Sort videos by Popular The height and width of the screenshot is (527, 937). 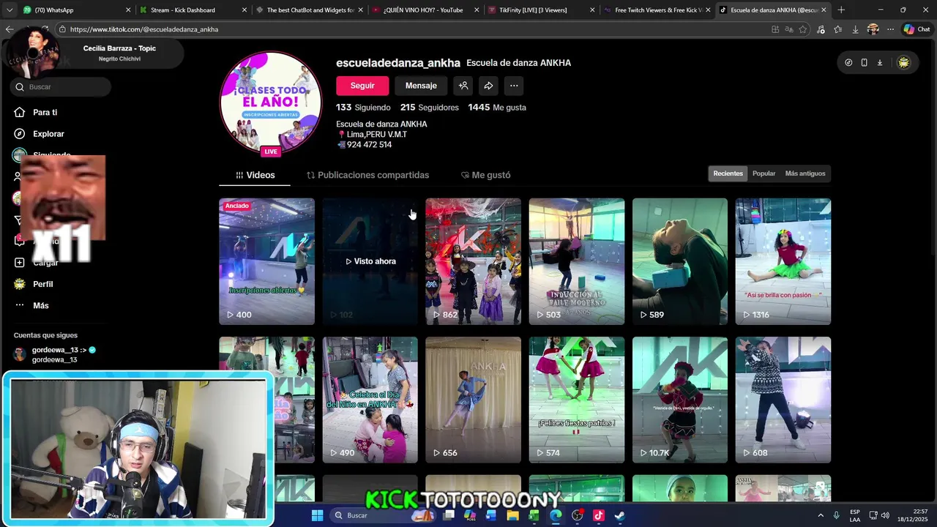[764, 173]
